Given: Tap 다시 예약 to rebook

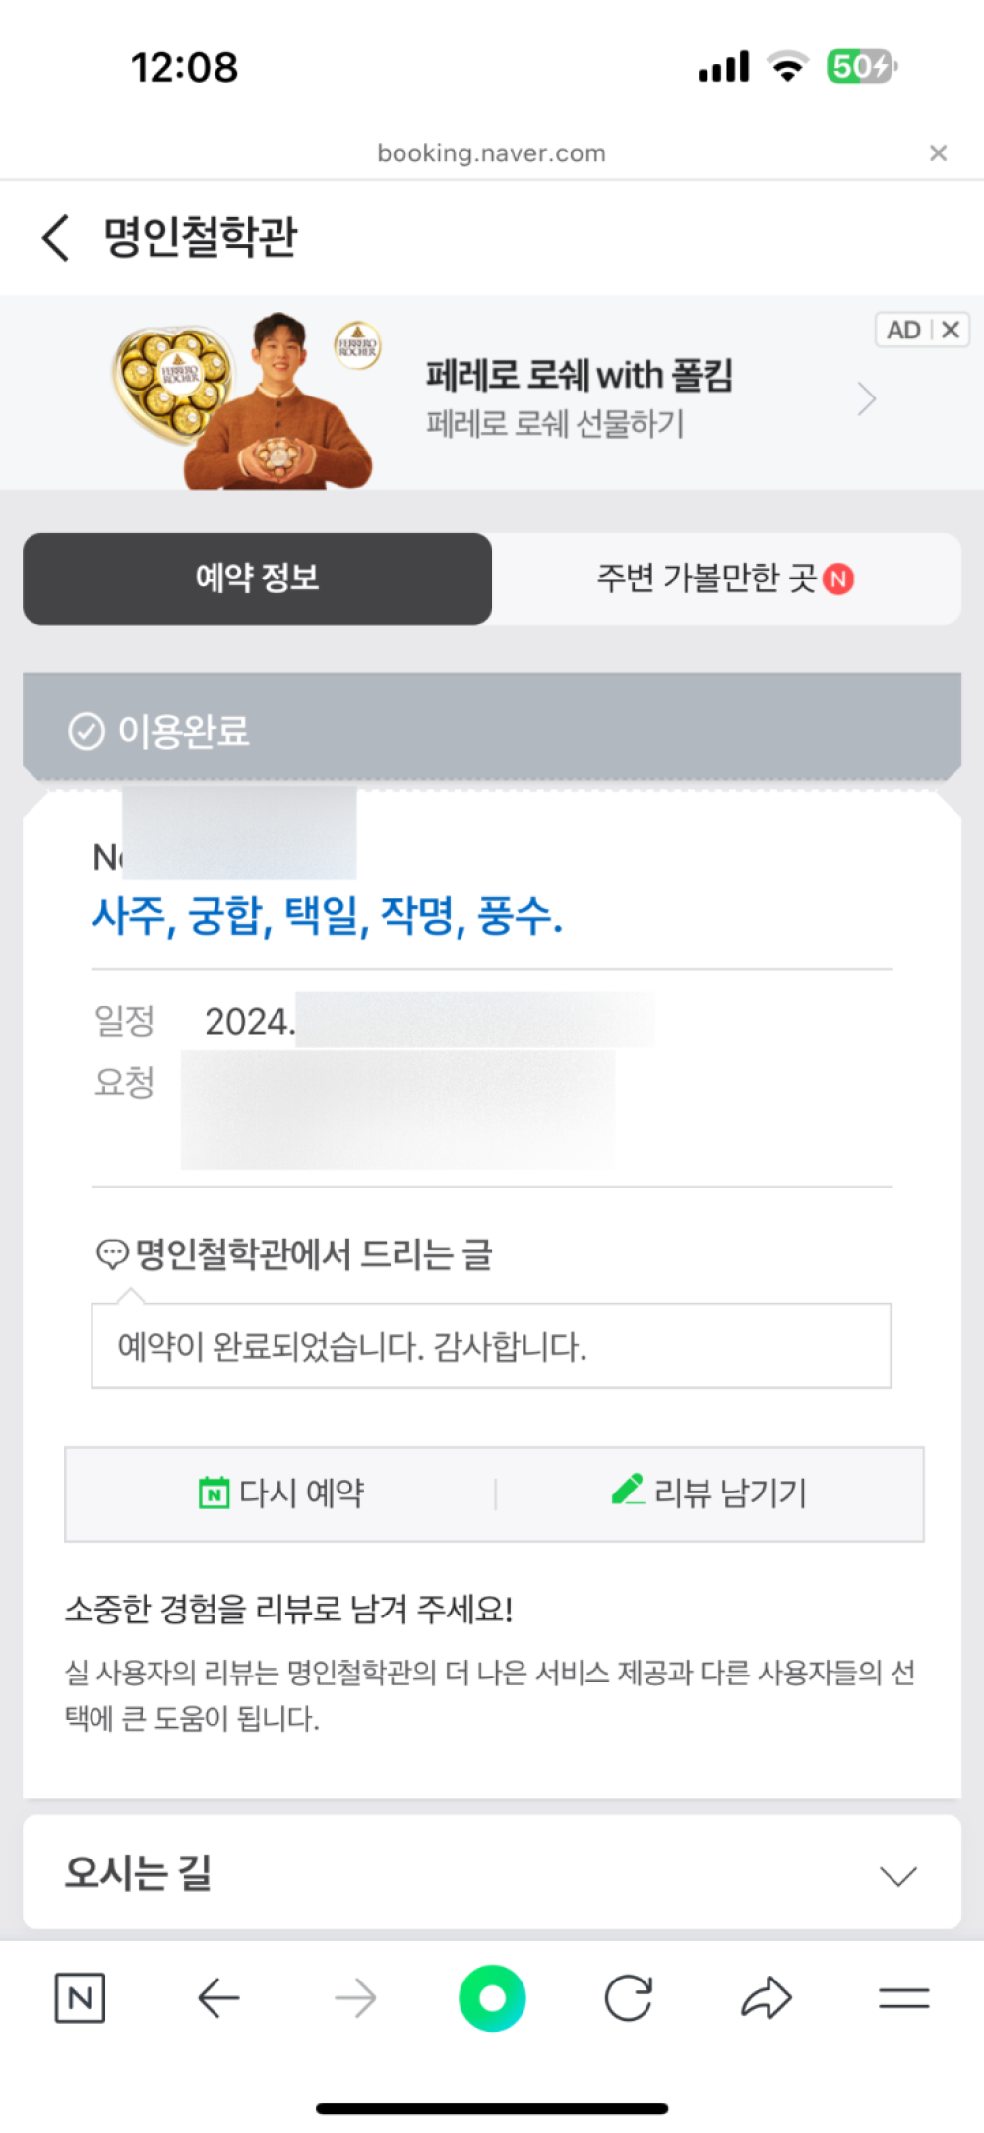Looking at the screenshot, I should (x=281, y=1493).
